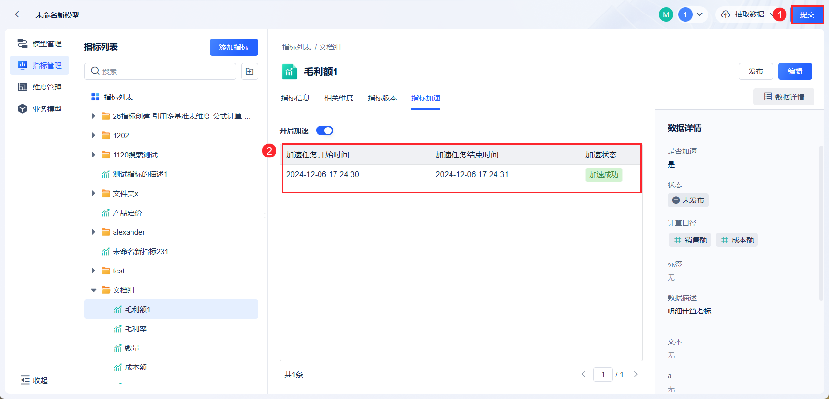Image resolution: width=829 pixels, height=399 pixels.
Task: Click the 文档组 open folder icon
Action: pos(106,290)
